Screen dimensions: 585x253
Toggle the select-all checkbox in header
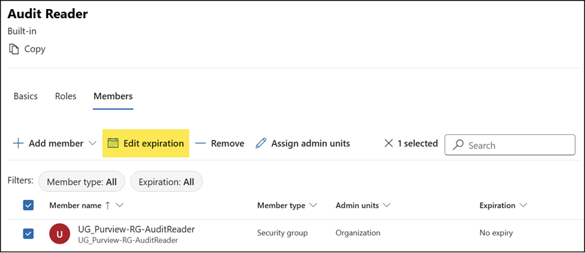point(29,205)
